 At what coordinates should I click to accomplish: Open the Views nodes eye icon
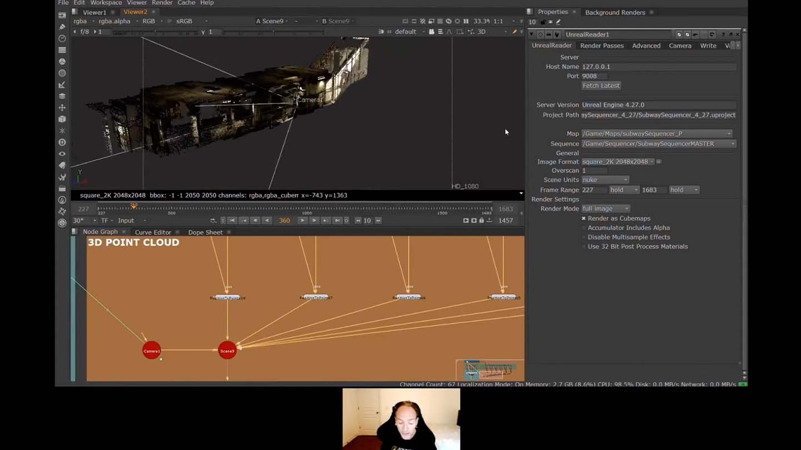62,154
